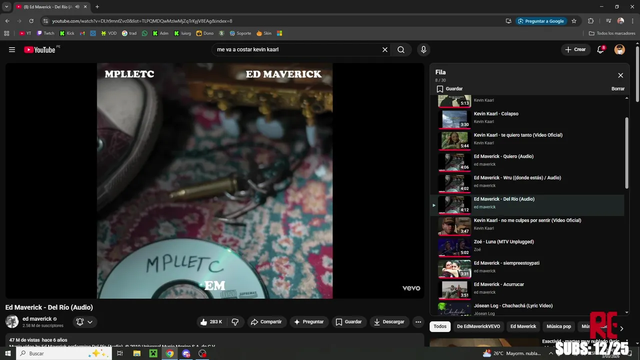Go back in the browser
The image size is (640, 360).
[7, 21]
